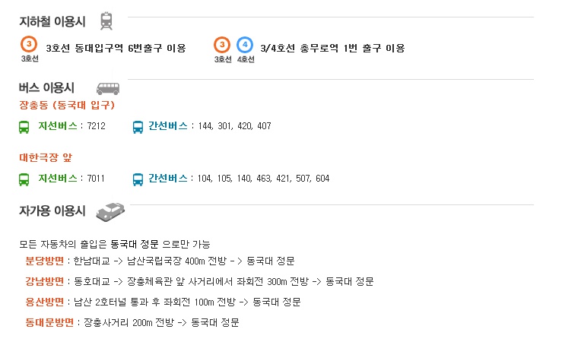
Task: Click the green 지선버스 icon under 장충동
Action: point(24,127)
